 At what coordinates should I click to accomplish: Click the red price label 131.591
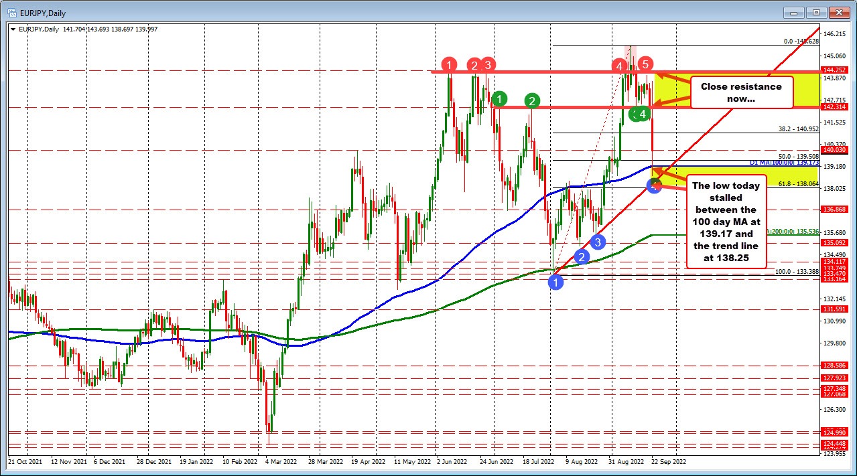click(x=833, y=309)
